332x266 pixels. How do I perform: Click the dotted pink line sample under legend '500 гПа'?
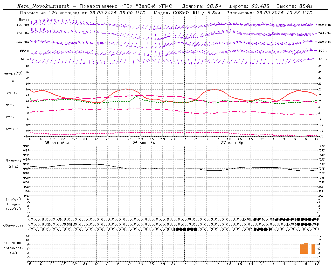click(x=11, y=132)
